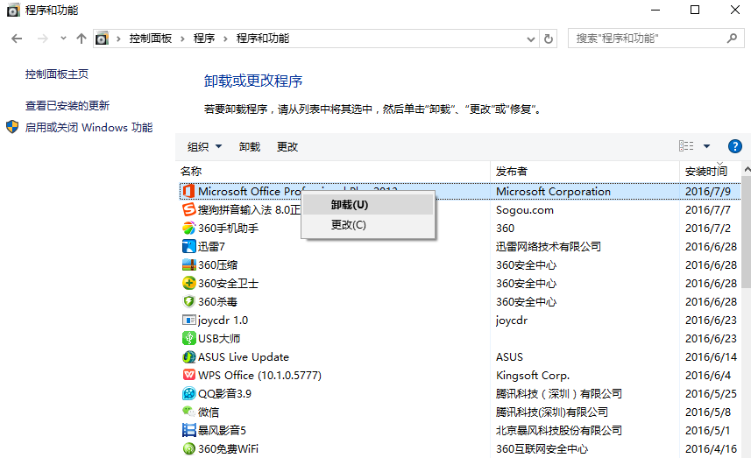Click the 控制面板 breadcrumb
Screen dimensions: 751x458
tap(151, 39)
